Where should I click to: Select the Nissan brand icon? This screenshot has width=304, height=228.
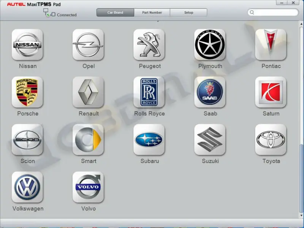pos(27,45)
